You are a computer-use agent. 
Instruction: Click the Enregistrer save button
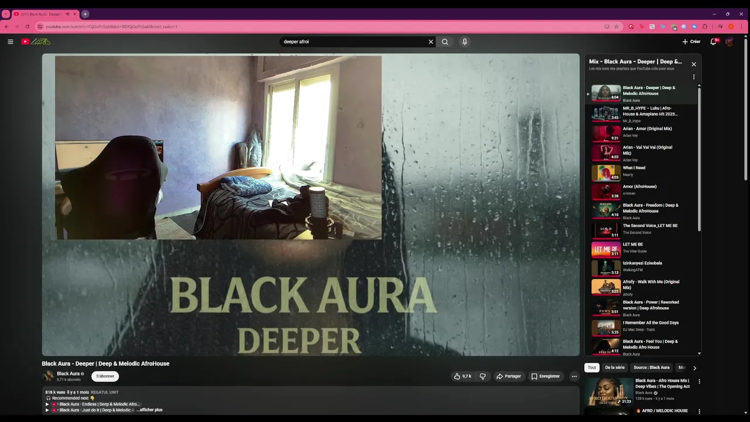(546, 376)
